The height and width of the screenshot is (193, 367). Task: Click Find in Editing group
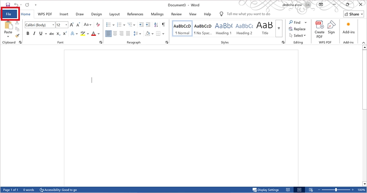[x=295, y=22]
